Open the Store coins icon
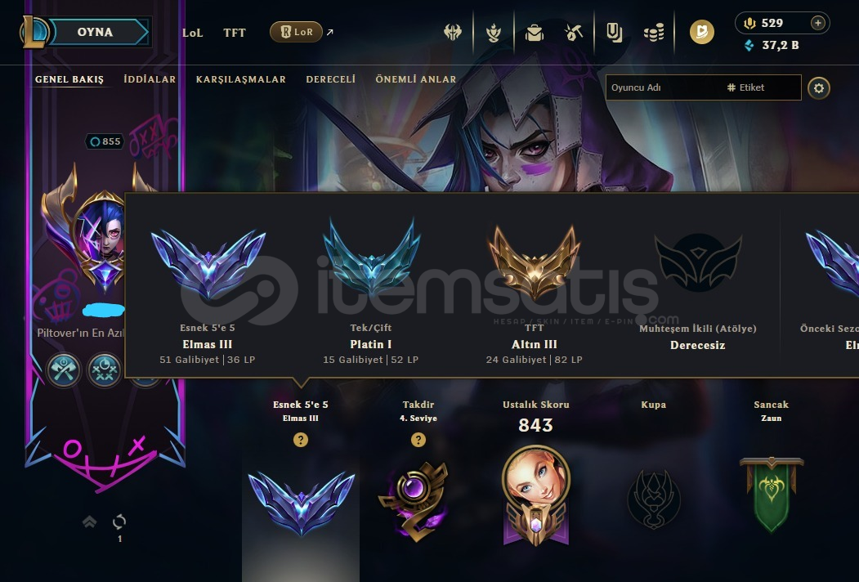The height and width of the screenshot is (582, 859). point(654,33)
